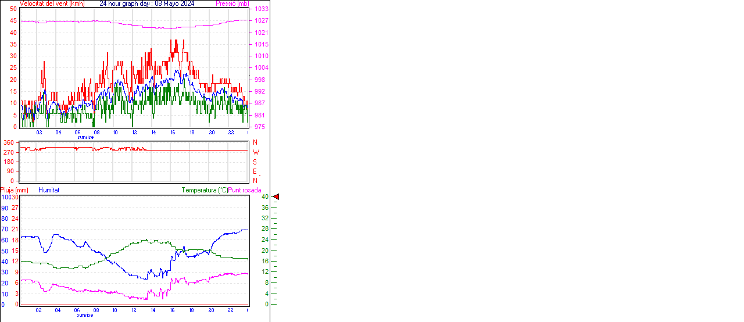Click the 180 value on wind direction axis
The image size is (744, 322).
(9, 162)
